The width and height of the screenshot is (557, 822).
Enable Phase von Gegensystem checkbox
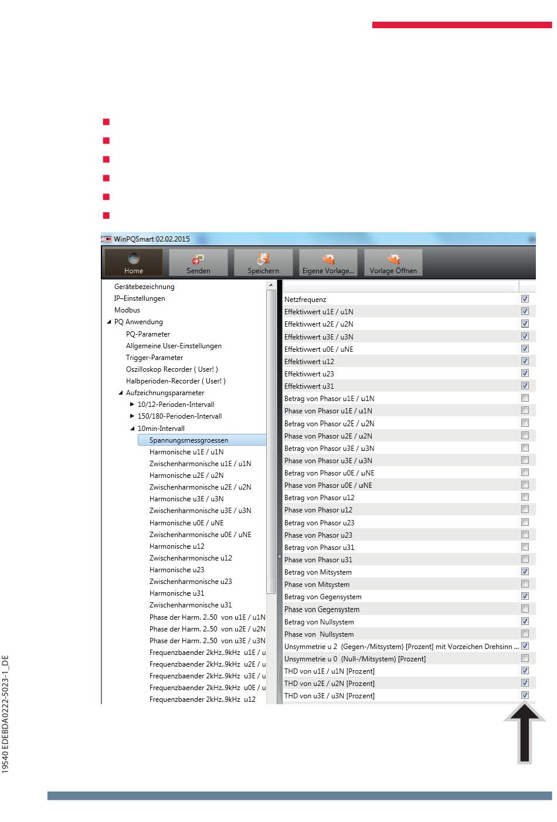525,609
